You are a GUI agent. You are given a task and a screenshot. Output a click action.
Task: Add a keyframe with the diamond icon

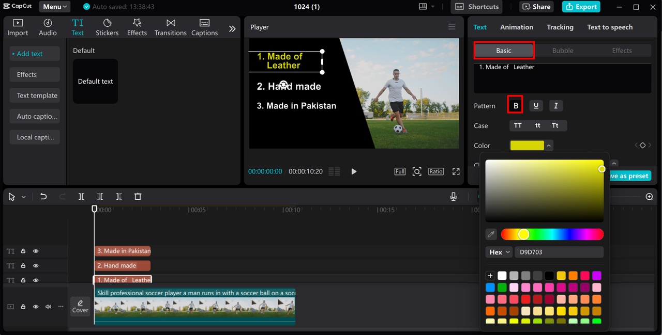[x=643, y=146]
